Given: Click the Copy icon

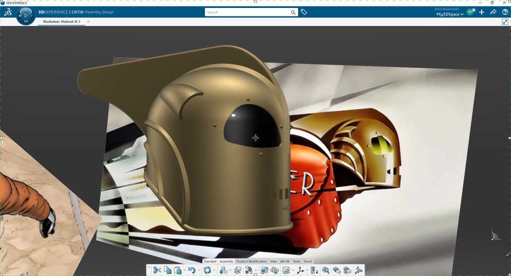Looking at the screenshot, I should click(168, 270).
